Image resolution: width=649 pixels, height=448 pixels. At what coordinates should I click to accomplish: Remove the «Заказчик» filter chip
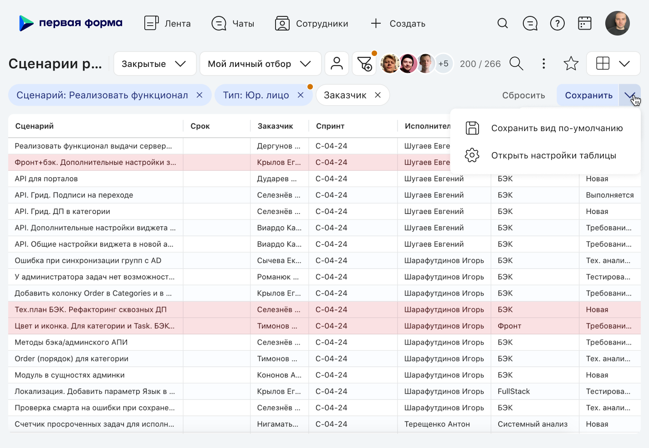[378, 95]
